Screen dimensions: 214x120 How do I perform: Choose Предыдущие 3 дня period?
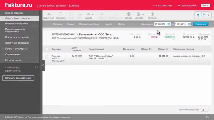pos(89,24)
